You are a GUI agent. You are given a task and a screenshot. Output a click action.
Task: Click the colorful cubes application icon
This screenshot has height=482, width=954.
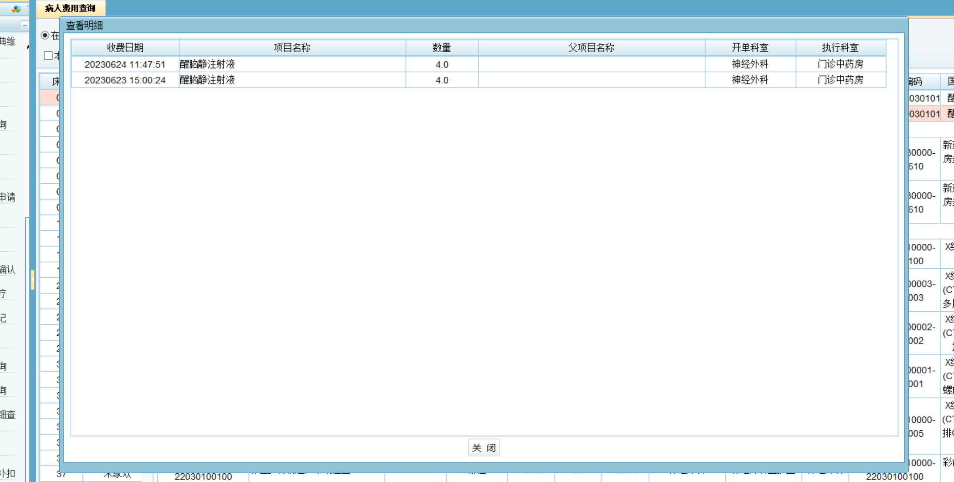[16, 9]
